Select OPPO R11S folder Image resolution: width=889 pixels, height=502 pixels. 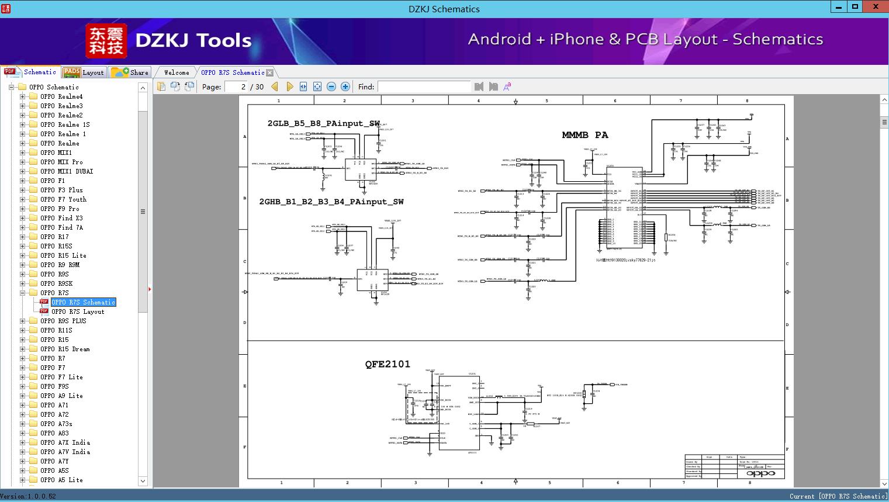click(x=56, y=330)
